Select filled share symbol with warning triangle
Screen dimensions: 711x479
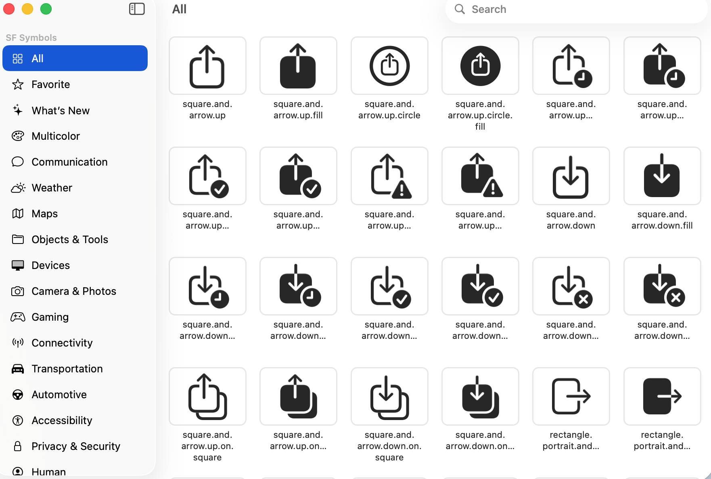point(480,176)
